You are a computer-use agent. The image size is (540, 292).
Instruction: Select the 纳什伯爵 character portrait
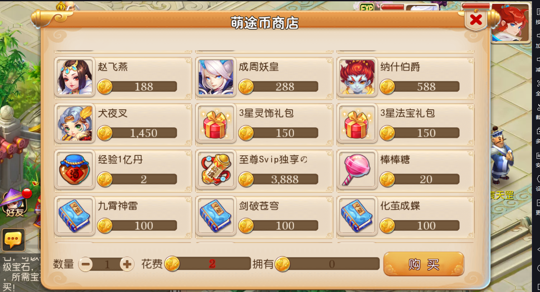point(357,77)
